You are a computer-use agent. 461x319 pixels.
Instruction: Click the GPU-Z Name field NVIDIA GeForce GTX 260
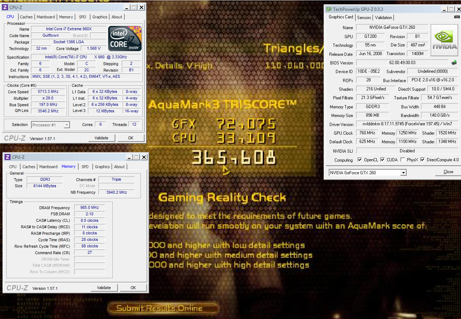coord(392,27)
